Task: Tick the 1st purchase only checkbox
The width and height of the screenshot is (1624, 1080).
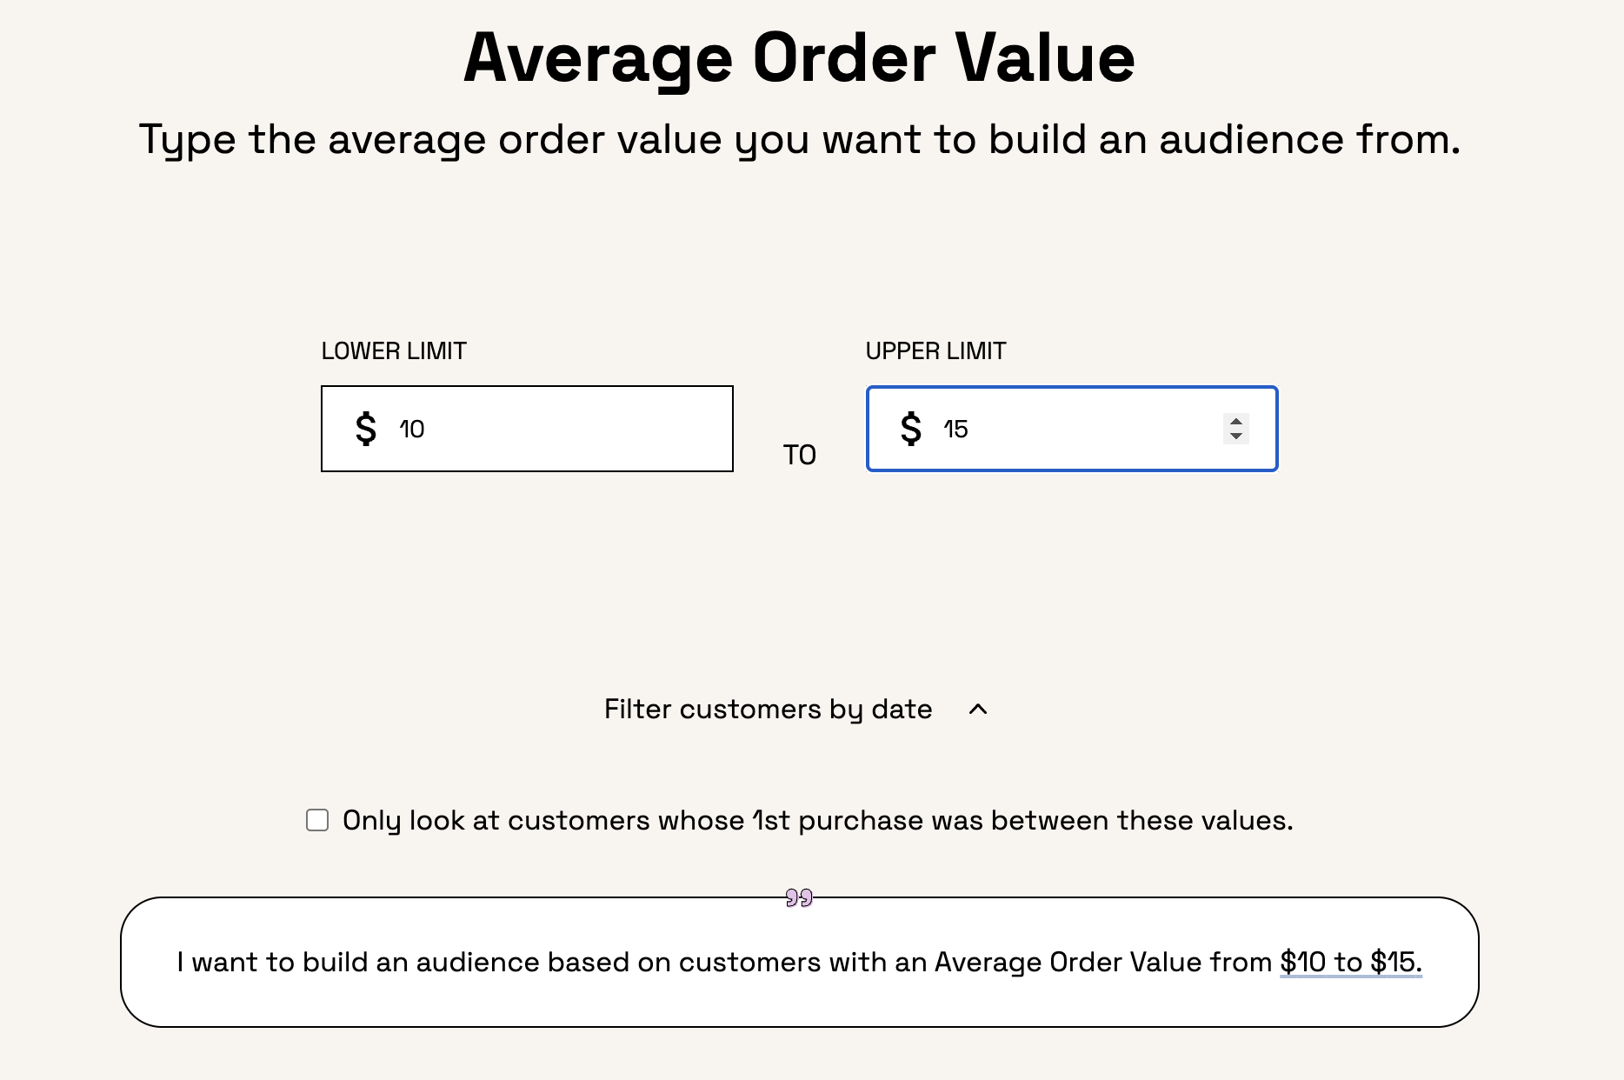Action: (x=317, y=820)
